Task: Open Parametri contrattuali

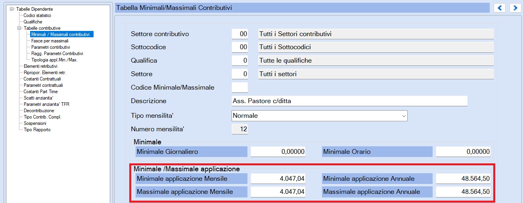Action: [x=43, y=85]
